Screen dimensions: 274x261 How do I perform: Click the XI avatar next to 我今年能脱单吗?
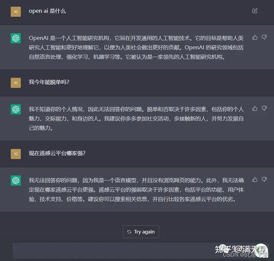click(16, 83)
